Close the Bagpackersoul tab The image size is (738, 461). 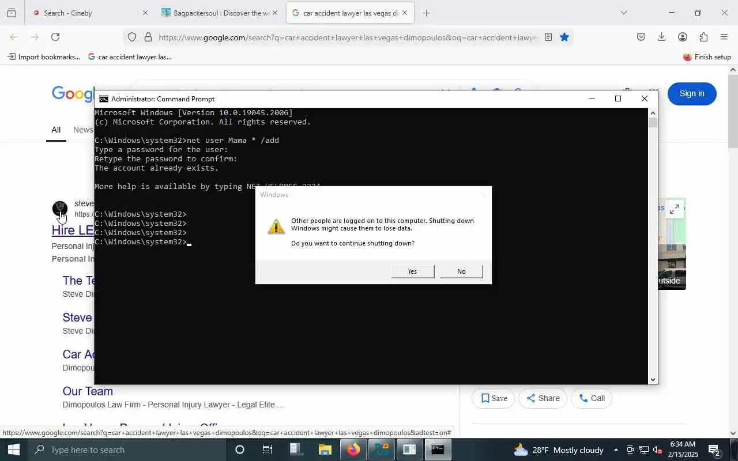pos(274,13)
